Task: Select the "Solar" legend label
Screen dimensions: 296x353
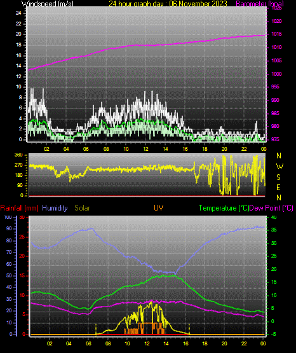Action: (82, 208)
